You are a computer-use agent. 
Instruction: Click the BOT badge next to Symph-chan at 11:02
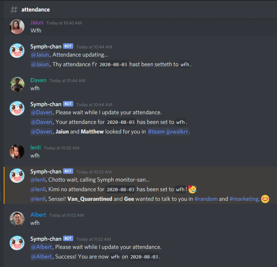[68, 239]
